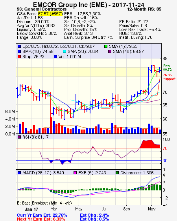
Task: Click the EPS: -17,55,7,30% text
Action: (x=83, y=14)
